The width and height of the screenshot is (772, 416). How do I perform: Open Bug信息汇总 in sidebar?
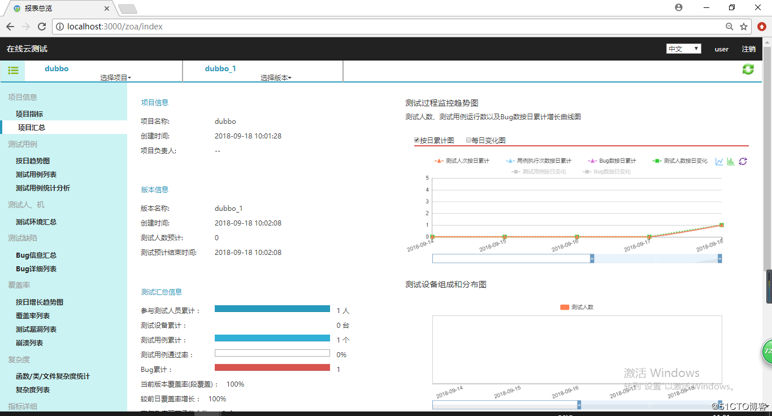tap(36, 255)
